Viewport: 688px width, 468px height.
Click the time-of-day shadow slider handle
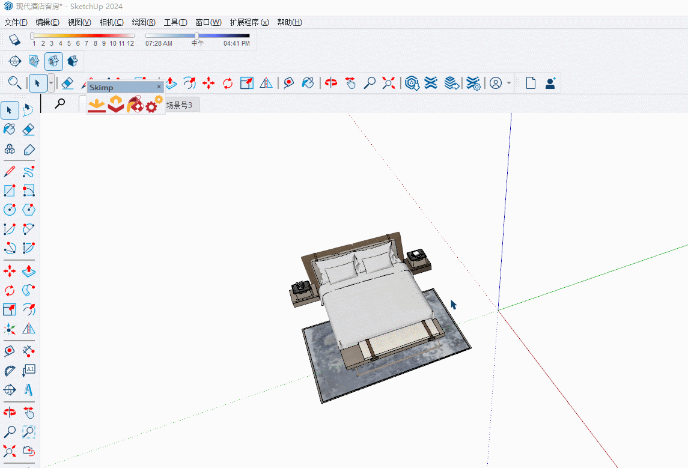click(196, 36)
